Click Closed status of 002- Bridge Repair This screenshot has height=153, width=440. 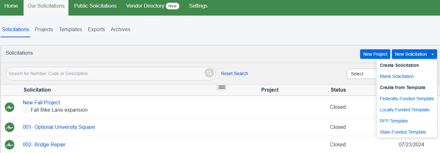[x=338, y=145]
